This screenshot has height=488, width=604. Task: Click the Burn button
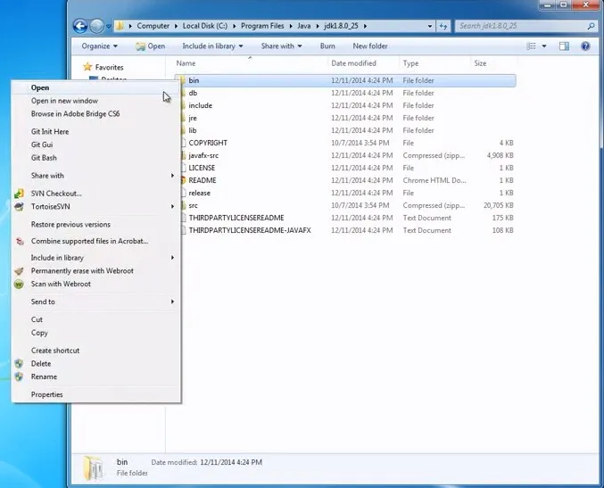(327, 45)
